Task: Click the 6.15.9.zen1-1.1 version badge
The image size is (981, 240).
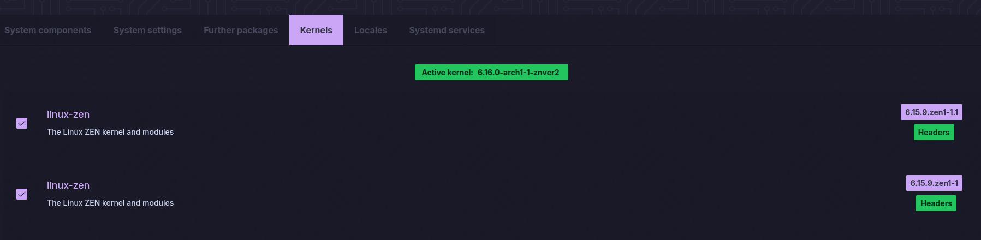Action: click(931, 112)
